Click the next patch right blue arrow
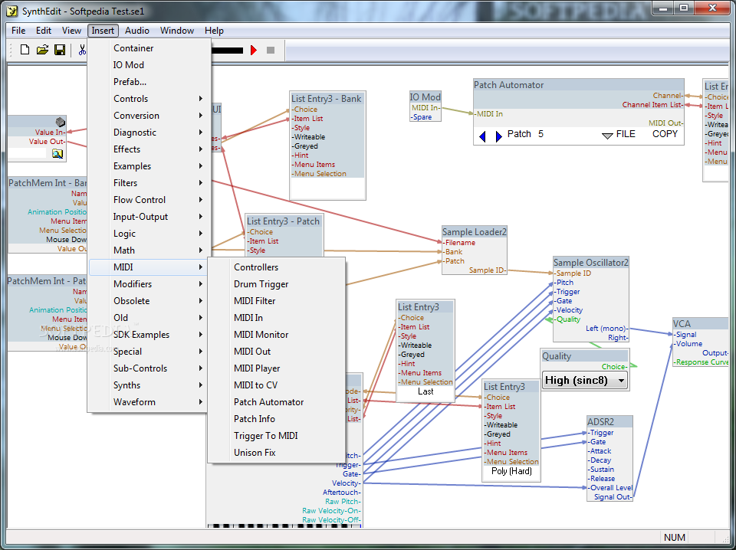This screenshot has width=736, height=550. 498,136
